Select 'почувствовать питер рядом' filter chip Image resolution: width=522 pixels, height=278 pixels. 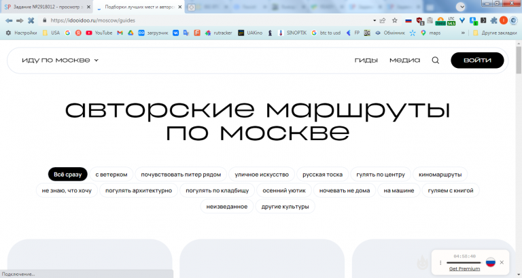point(181,174)
